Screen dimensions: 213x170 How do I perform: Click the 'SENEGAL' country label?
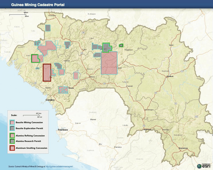22,10
